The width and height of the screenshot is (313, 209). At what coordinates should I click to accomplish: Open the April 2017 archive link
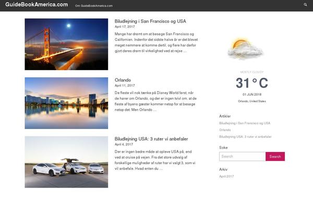[226, 177]
